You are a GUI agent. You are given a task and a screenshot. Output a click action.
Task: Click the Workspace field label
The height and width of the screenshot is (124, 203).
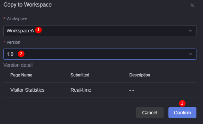[17, 19]
